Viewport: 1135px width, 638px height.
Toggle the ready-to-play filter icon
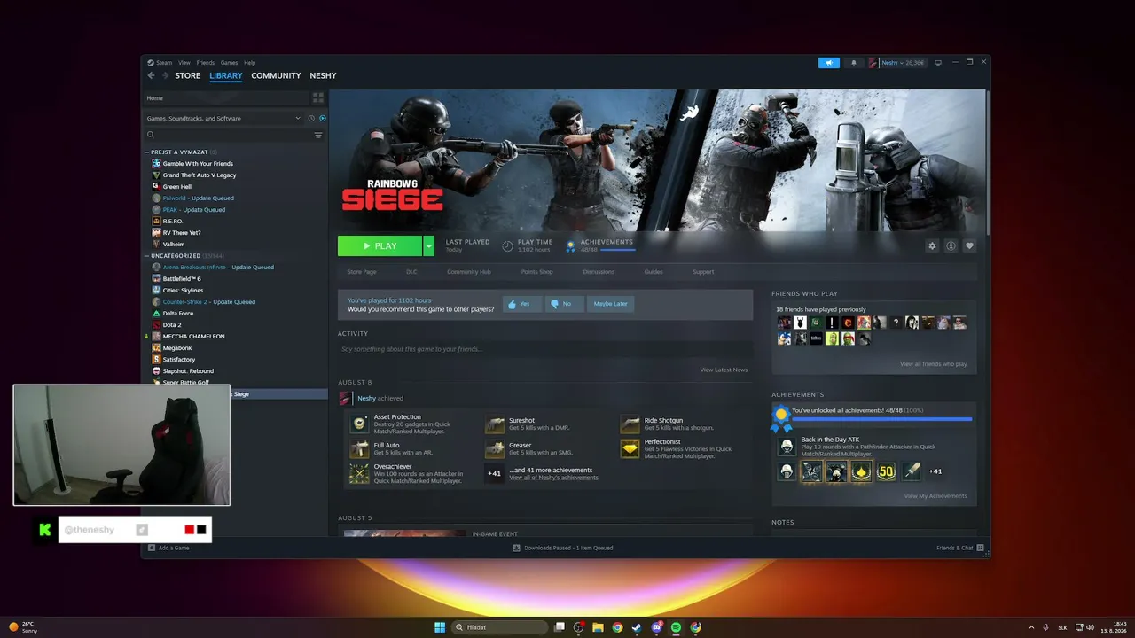tap(323, 119)
